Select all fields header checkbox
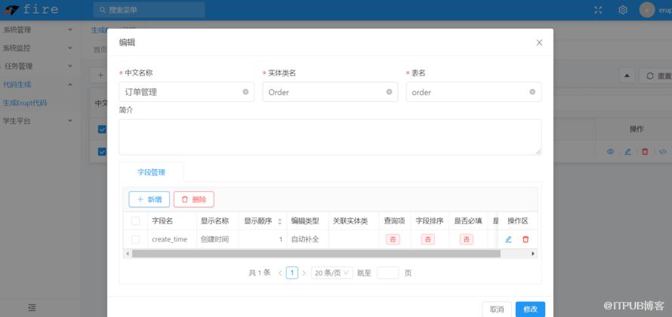This screenshot has width=672, height=317. [135, 221]
